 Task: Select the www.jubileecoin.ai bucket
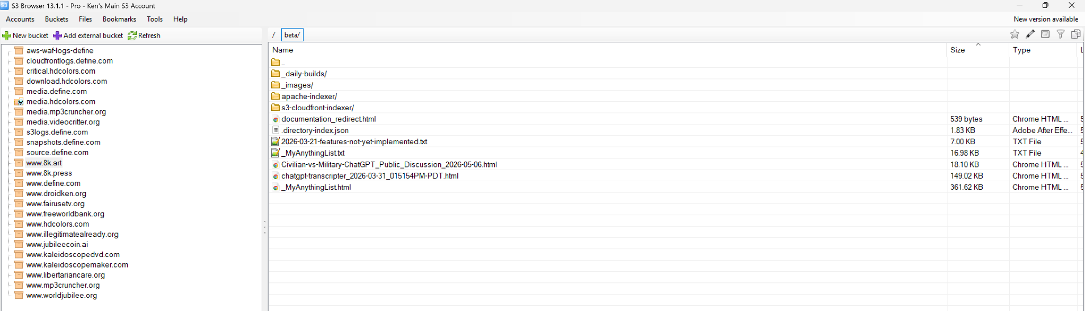pyautogui.click(x=57, y=244)
